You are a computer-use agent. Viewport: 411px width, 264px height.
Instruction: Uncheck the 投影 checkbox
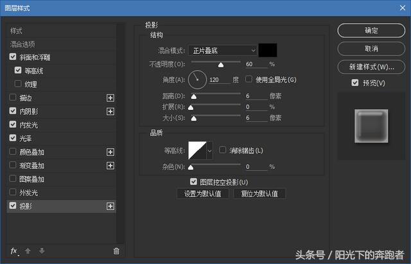pyautogui.click(x=13, y=206)
